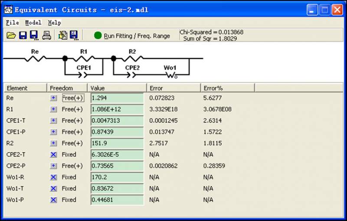Screen dimensions: 347x221
Task: Toggle freedom of CPE1-T parameter
Action: click(x=53, y=120)
